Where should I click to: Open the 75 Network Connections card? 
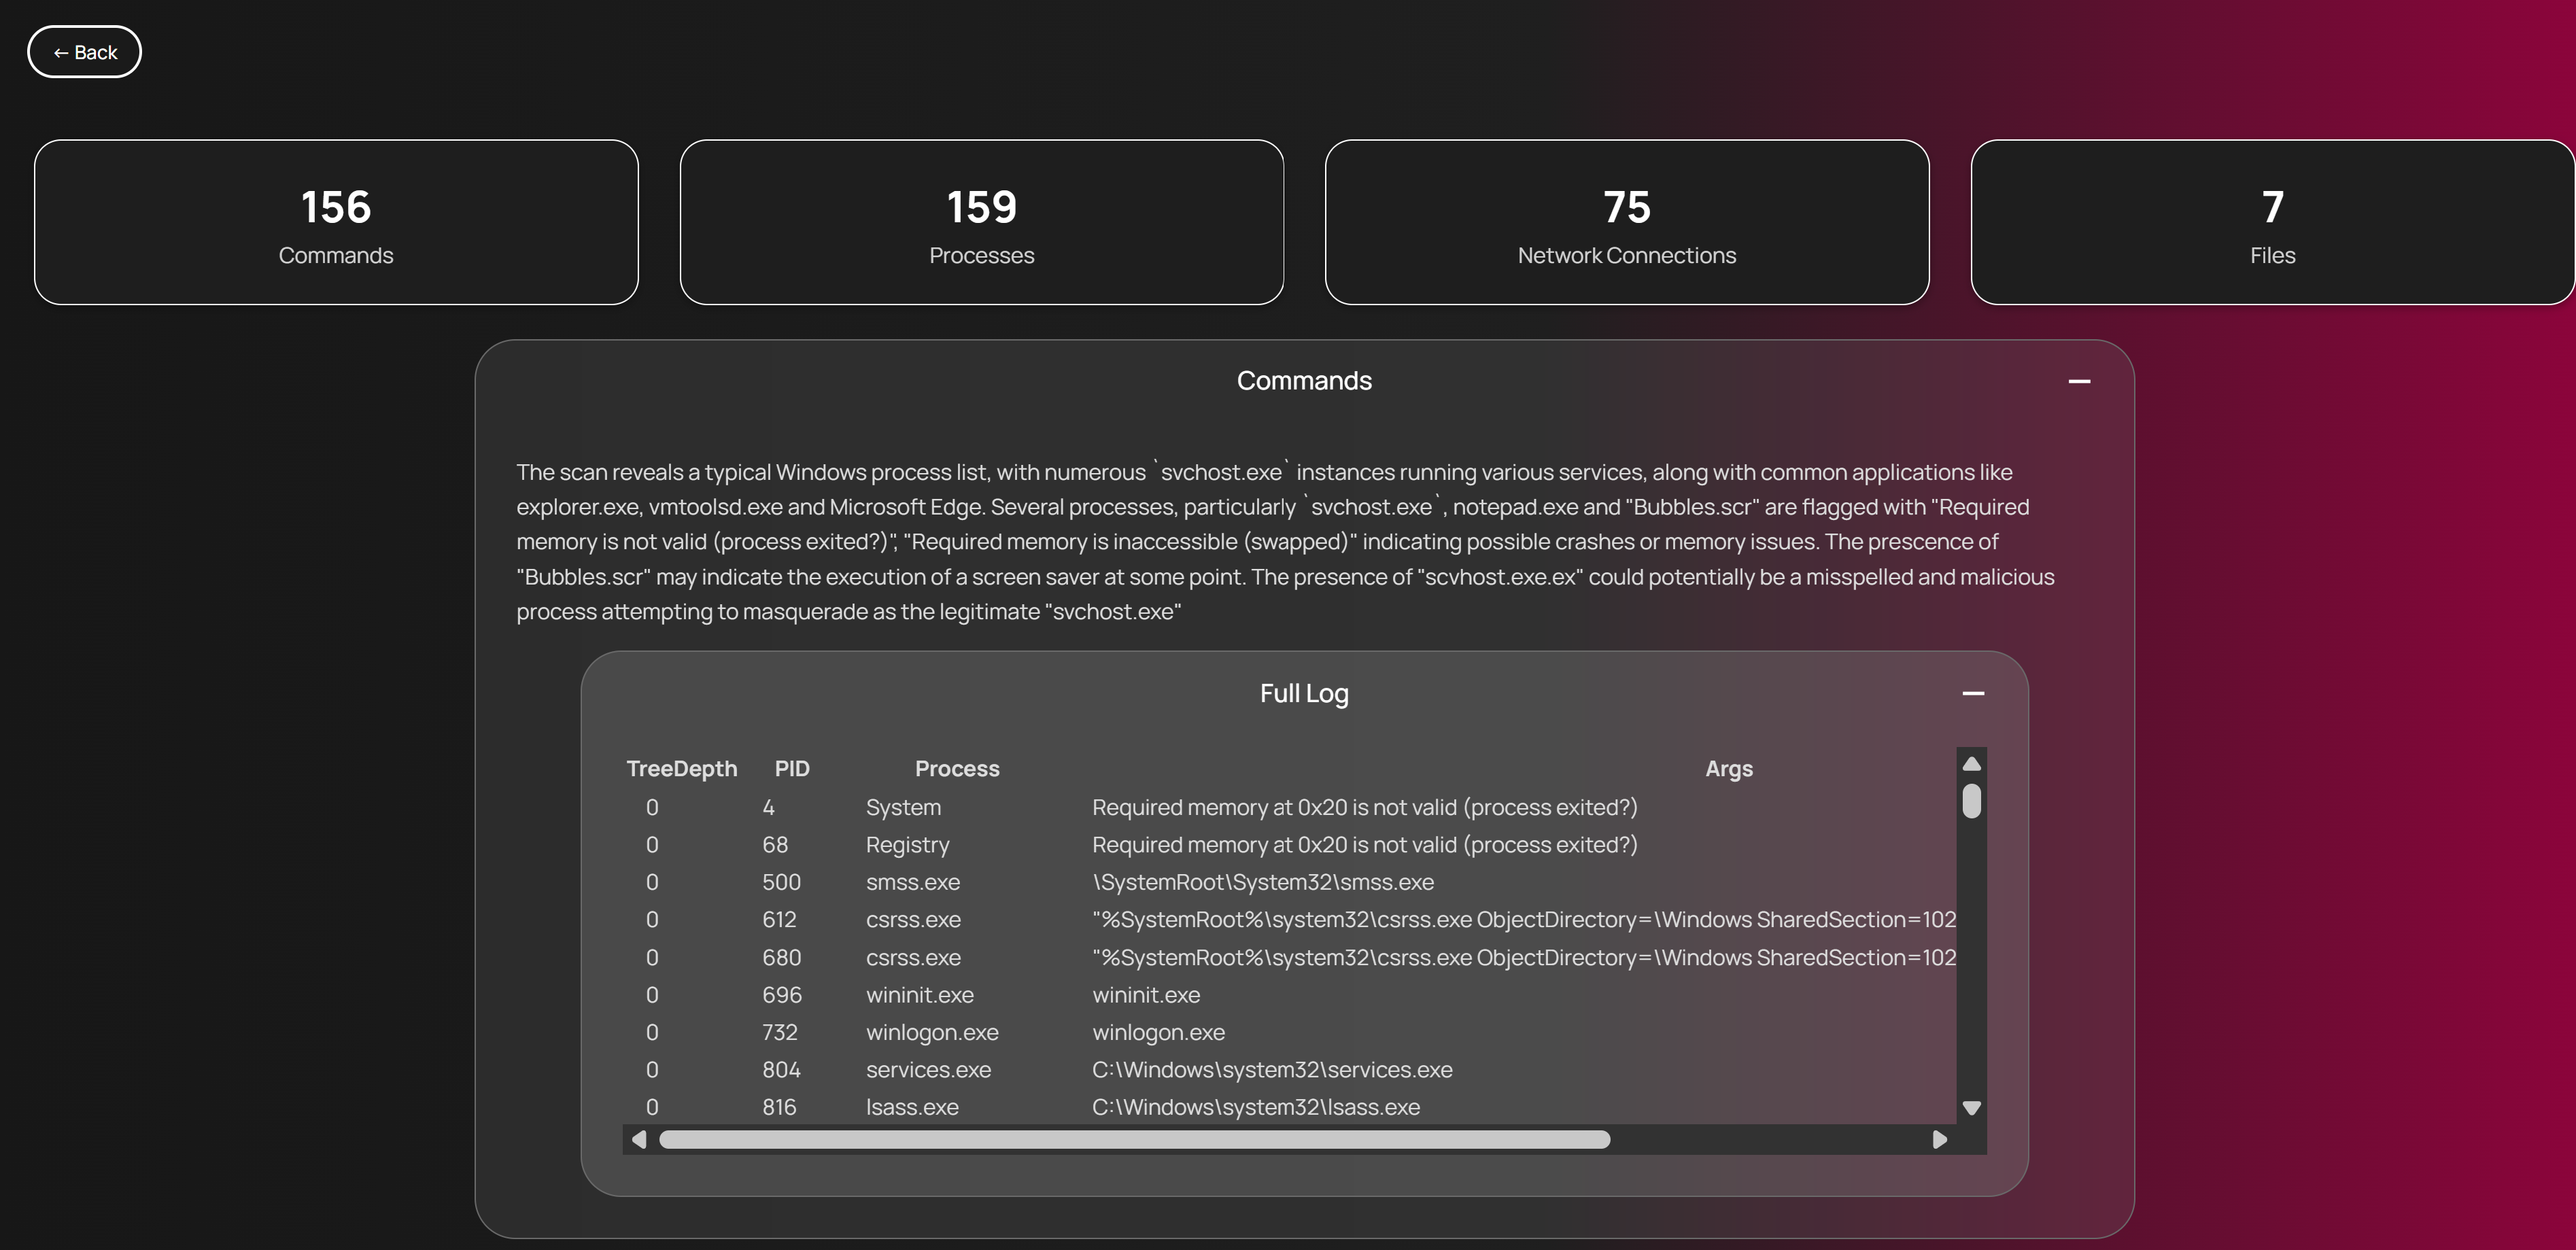[x=1626, y=222]
